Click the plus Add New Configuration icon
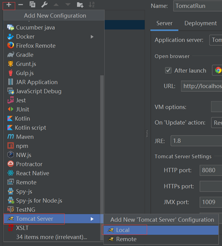222x246 pixels. pyautogui.click(x=9, y=5)
